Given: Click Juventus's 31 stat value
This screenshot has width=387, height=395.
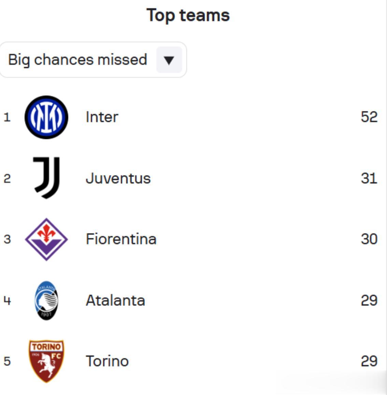Looking at the screenshot, I should click(369, 178).
